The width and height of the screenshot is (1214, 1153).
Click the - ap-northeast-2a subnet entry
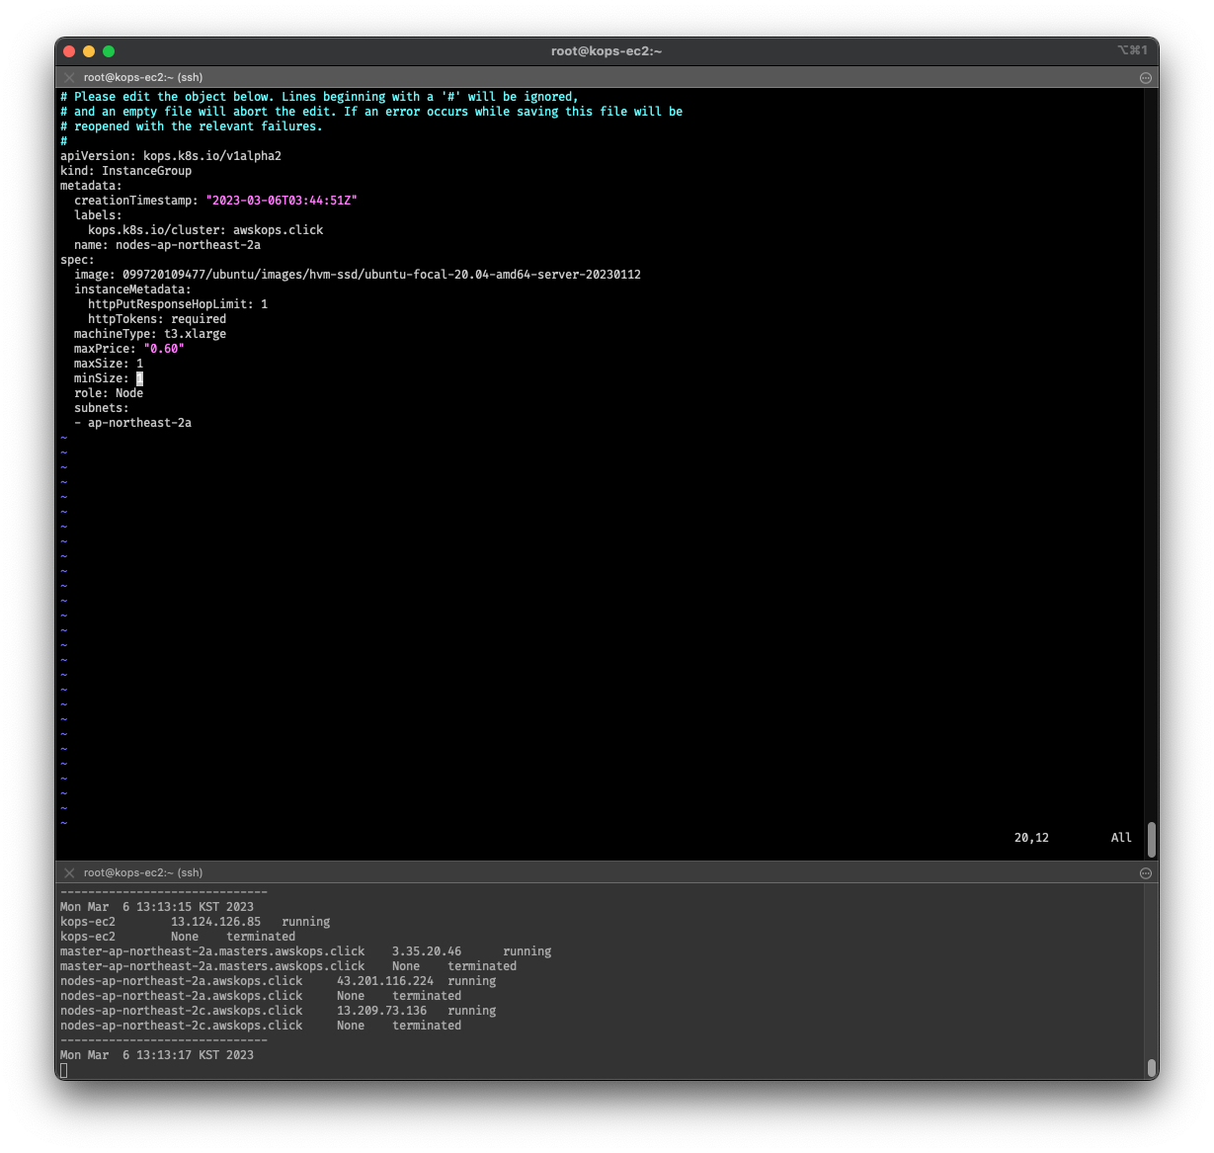pyautogui.click(x=133, y=423)
